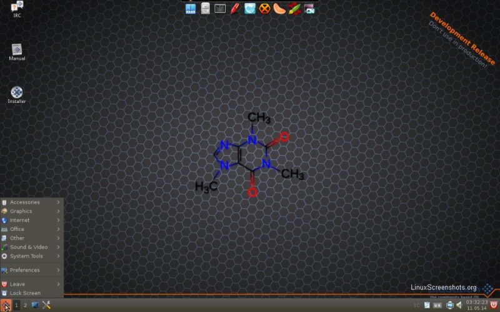
Task: Open the IRC desktop shortcut
Action: 17,7
